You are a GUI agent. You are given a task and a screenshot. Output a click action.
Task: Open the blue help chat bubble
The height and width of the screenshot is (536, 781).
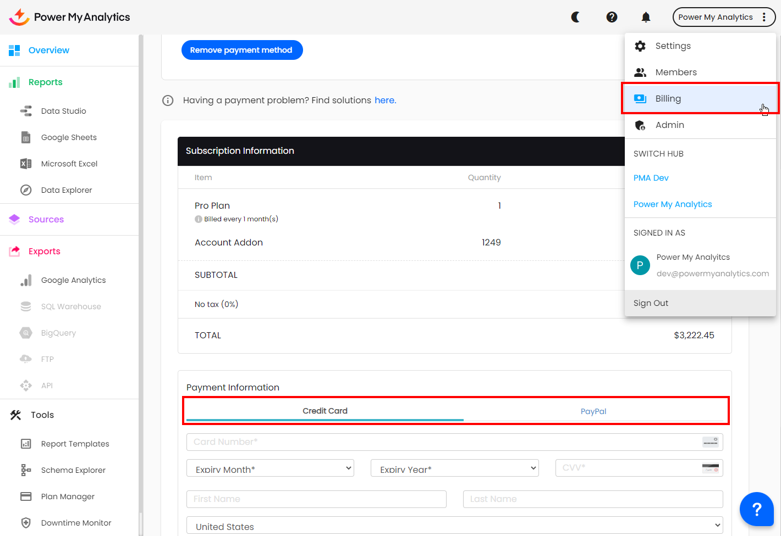pyautogui.click(x=756, y=509)
